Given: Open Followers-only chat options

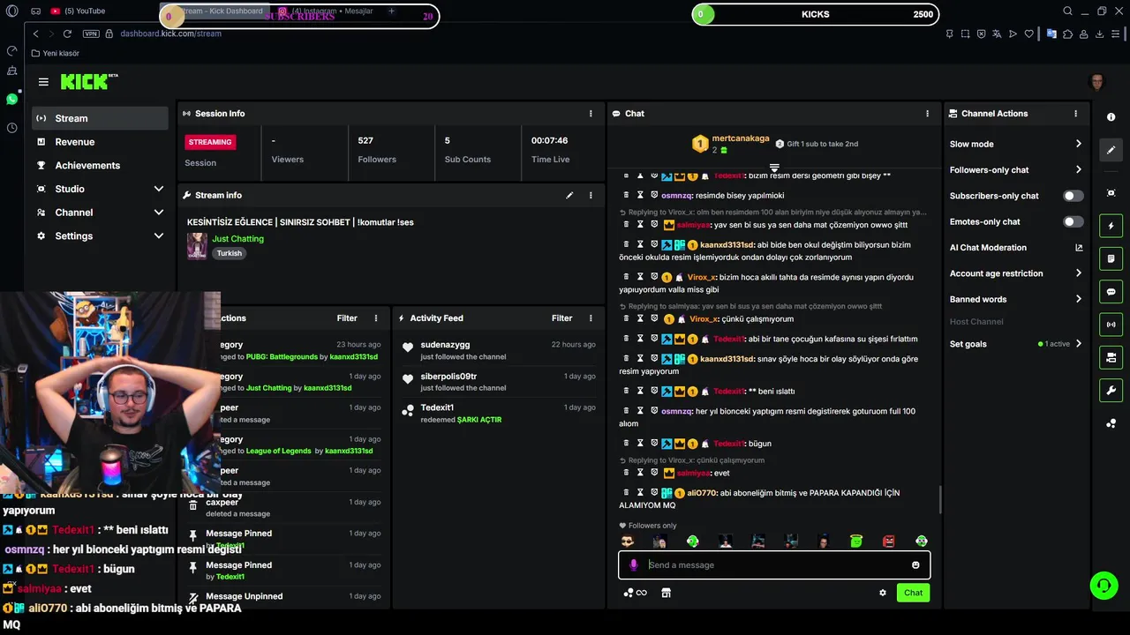Looking at the screenshot, I should pos(1015,170).
